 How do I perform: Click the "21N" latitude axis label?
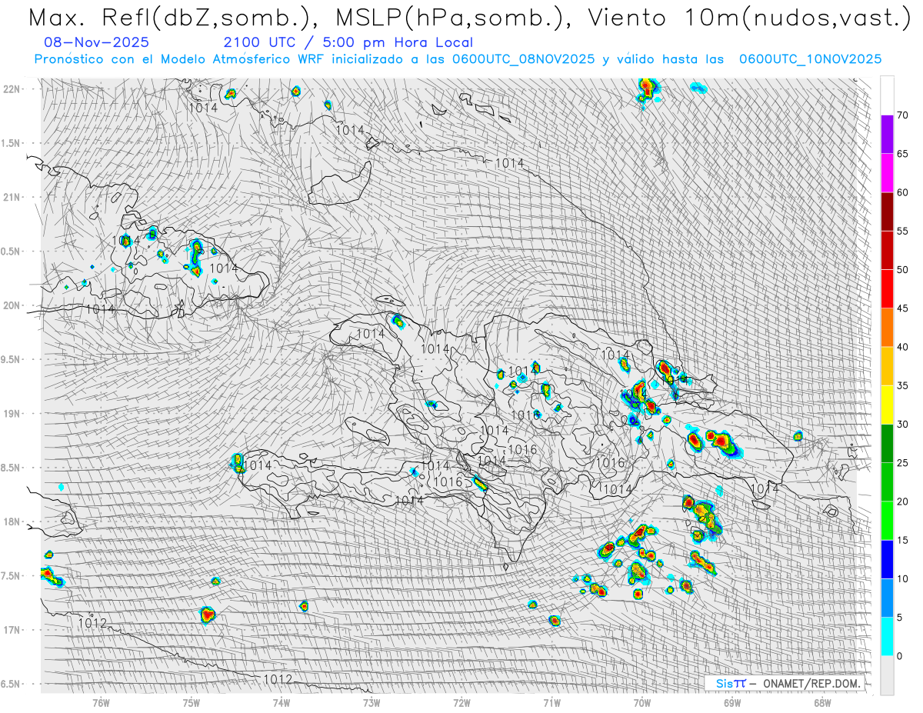[x=12, y=197]
